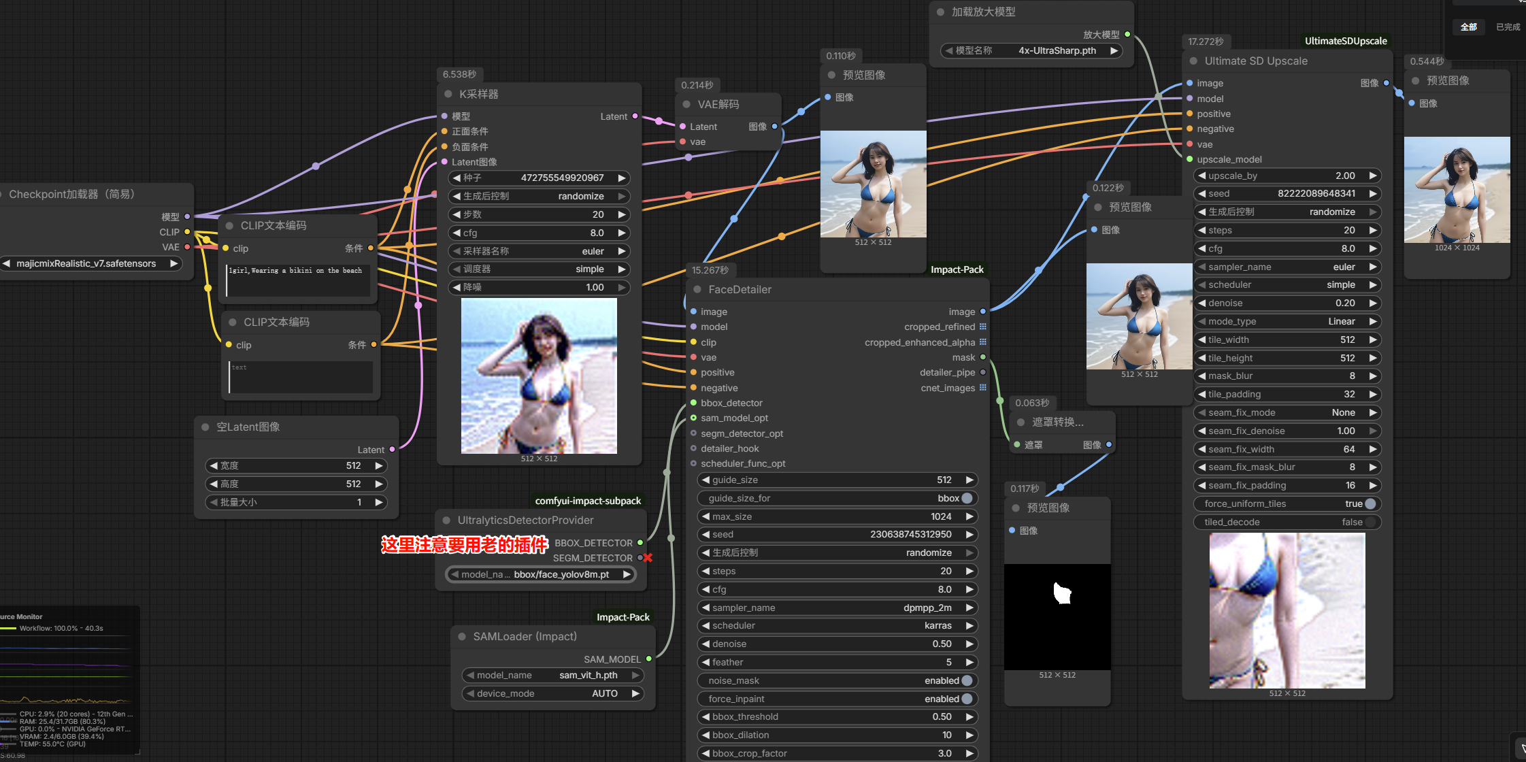The height and width of the screenshot is (762, 1526).
Task: Decrease the 宽度 value with left arrow
Action: 214,465
